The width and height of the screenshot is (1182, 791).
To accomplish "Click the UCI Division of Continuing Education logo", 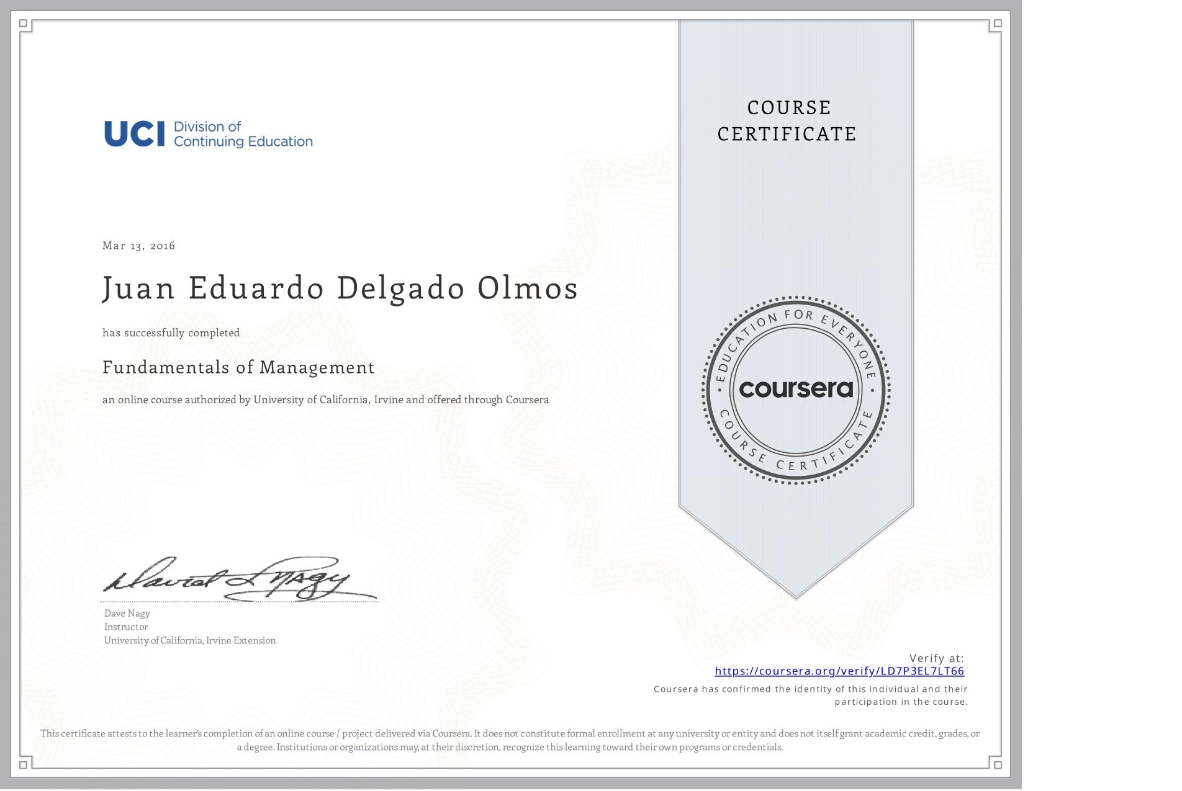I will pos(209,134).
